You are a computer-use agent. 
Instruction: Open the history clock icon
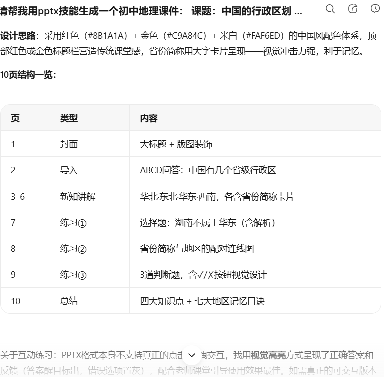coord(375,9)
